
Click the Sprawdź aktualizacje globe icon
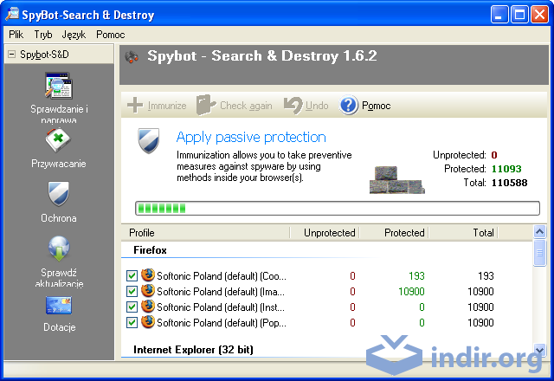[x=59, y=249]
